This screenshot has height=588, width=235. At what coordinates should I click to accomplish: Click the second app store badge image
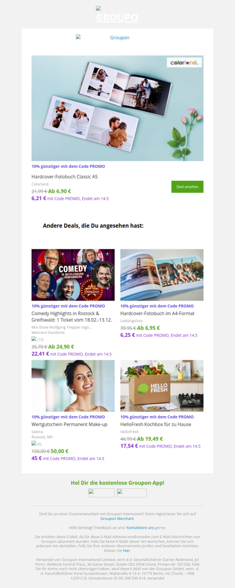coord(132,493)
